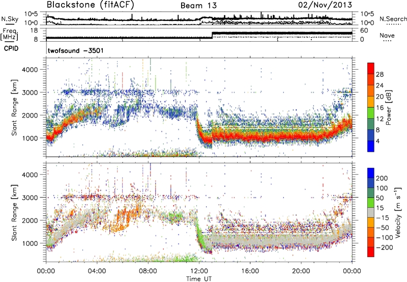Click the "50" velocity colorbar label

(380, 198)
